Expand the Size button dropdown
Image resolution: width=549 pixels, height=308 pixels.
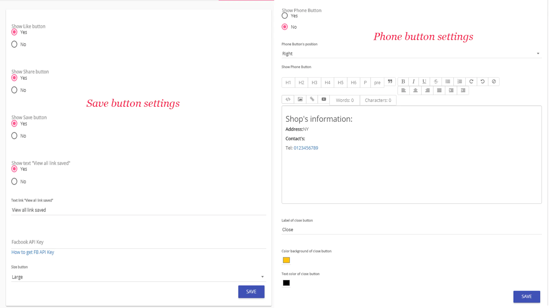pyautogui.click(x=138, y=277)
